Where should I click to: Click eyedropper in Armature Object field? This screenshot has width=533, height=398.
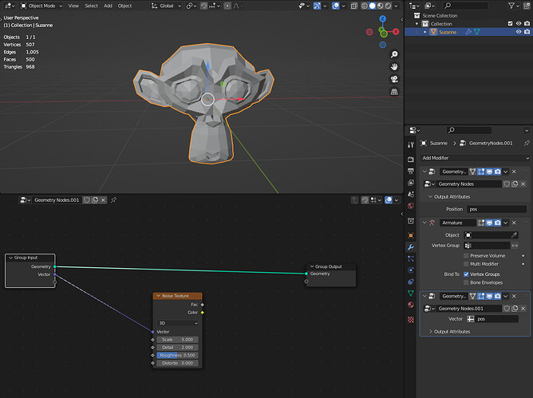pos(515,234)
